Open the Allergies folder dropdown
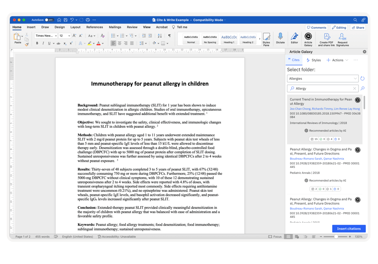The image size is (378, 264). (355, 78)
